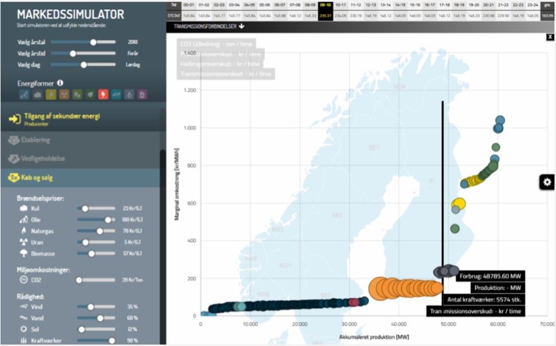Close the chart with X button
Image resolution: width=556 pixels, height=346 pixels.
coord(550,37)
